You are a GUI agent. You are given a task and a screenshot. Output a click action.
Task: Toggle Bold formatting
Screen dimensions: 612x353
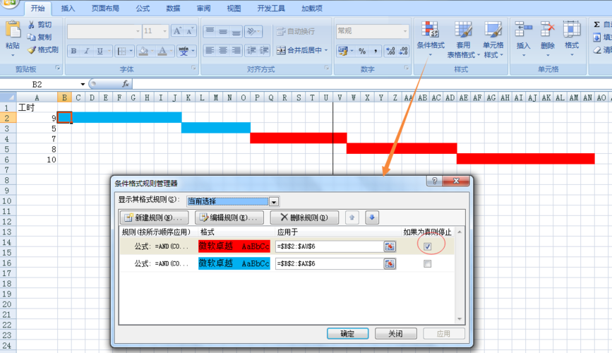(x=73, y=51)
